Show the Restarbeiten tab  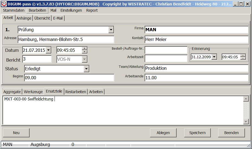coord(76,92)
